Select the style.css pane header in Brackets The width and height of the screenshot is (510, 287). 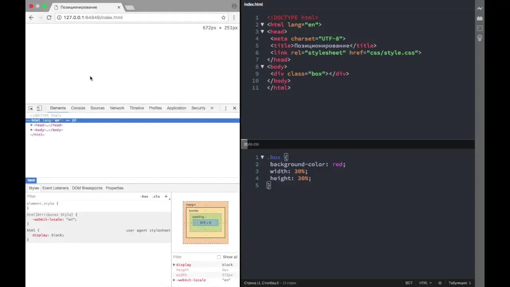[251, 144]
